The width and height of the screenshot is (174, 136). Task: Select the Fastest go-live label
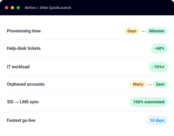pyautogui.click(x=21, y=120)
